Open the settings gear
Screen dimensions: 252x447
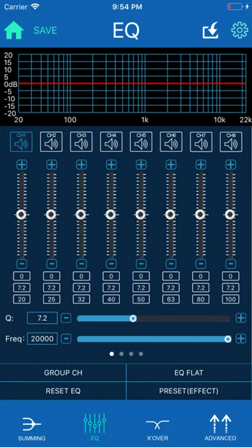pos(240,30)
